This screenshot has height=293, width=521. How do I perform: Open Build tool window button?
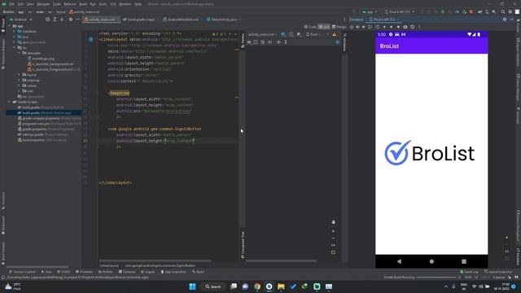pyautogui.click(x=198, y=272)
